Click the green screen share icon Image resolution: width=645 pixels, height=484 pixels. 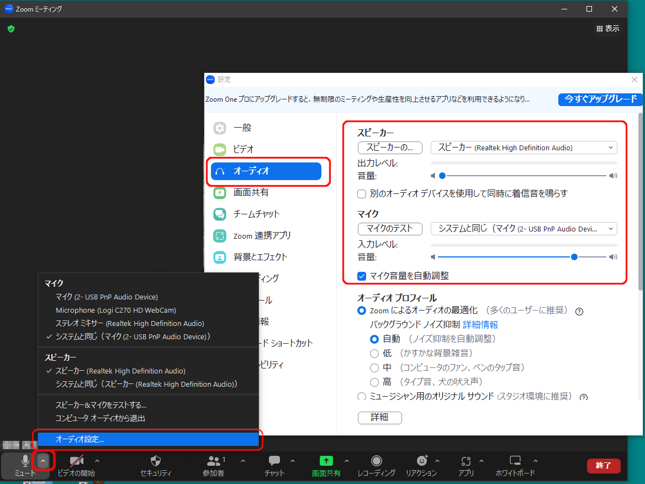click(326, 461)
